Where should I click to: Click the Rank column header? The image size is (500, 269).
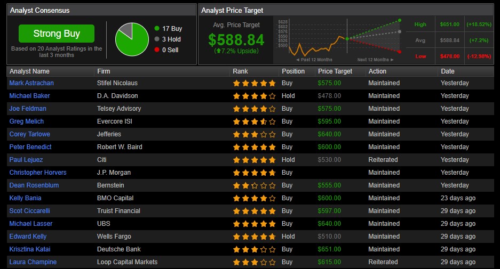pyautogui.click(x=240, y=71)
